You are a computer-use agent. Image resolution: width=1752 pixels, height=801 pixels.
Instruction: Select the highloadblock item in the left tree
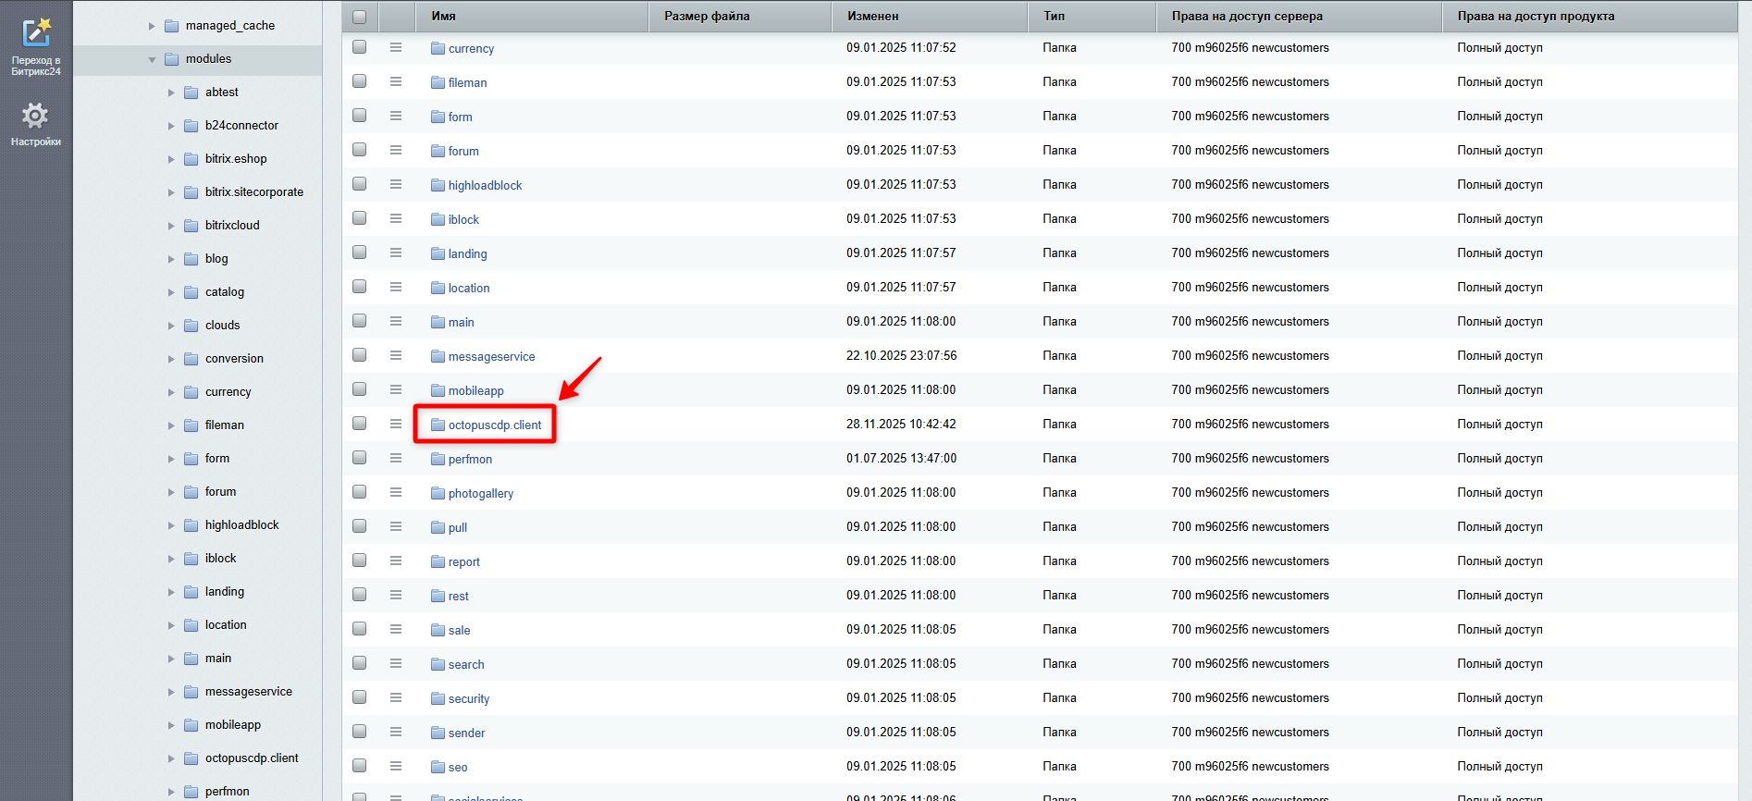(242, 524)
